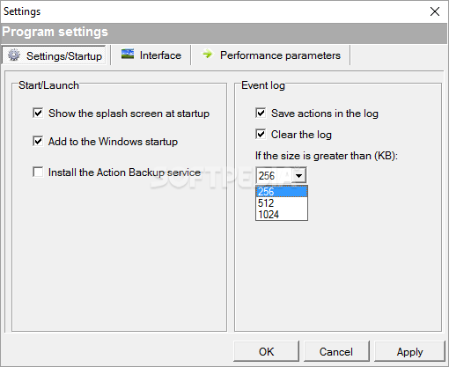The image size is (449, 367).
Task: Untick Save actions in the log
Action: point(261,113)
